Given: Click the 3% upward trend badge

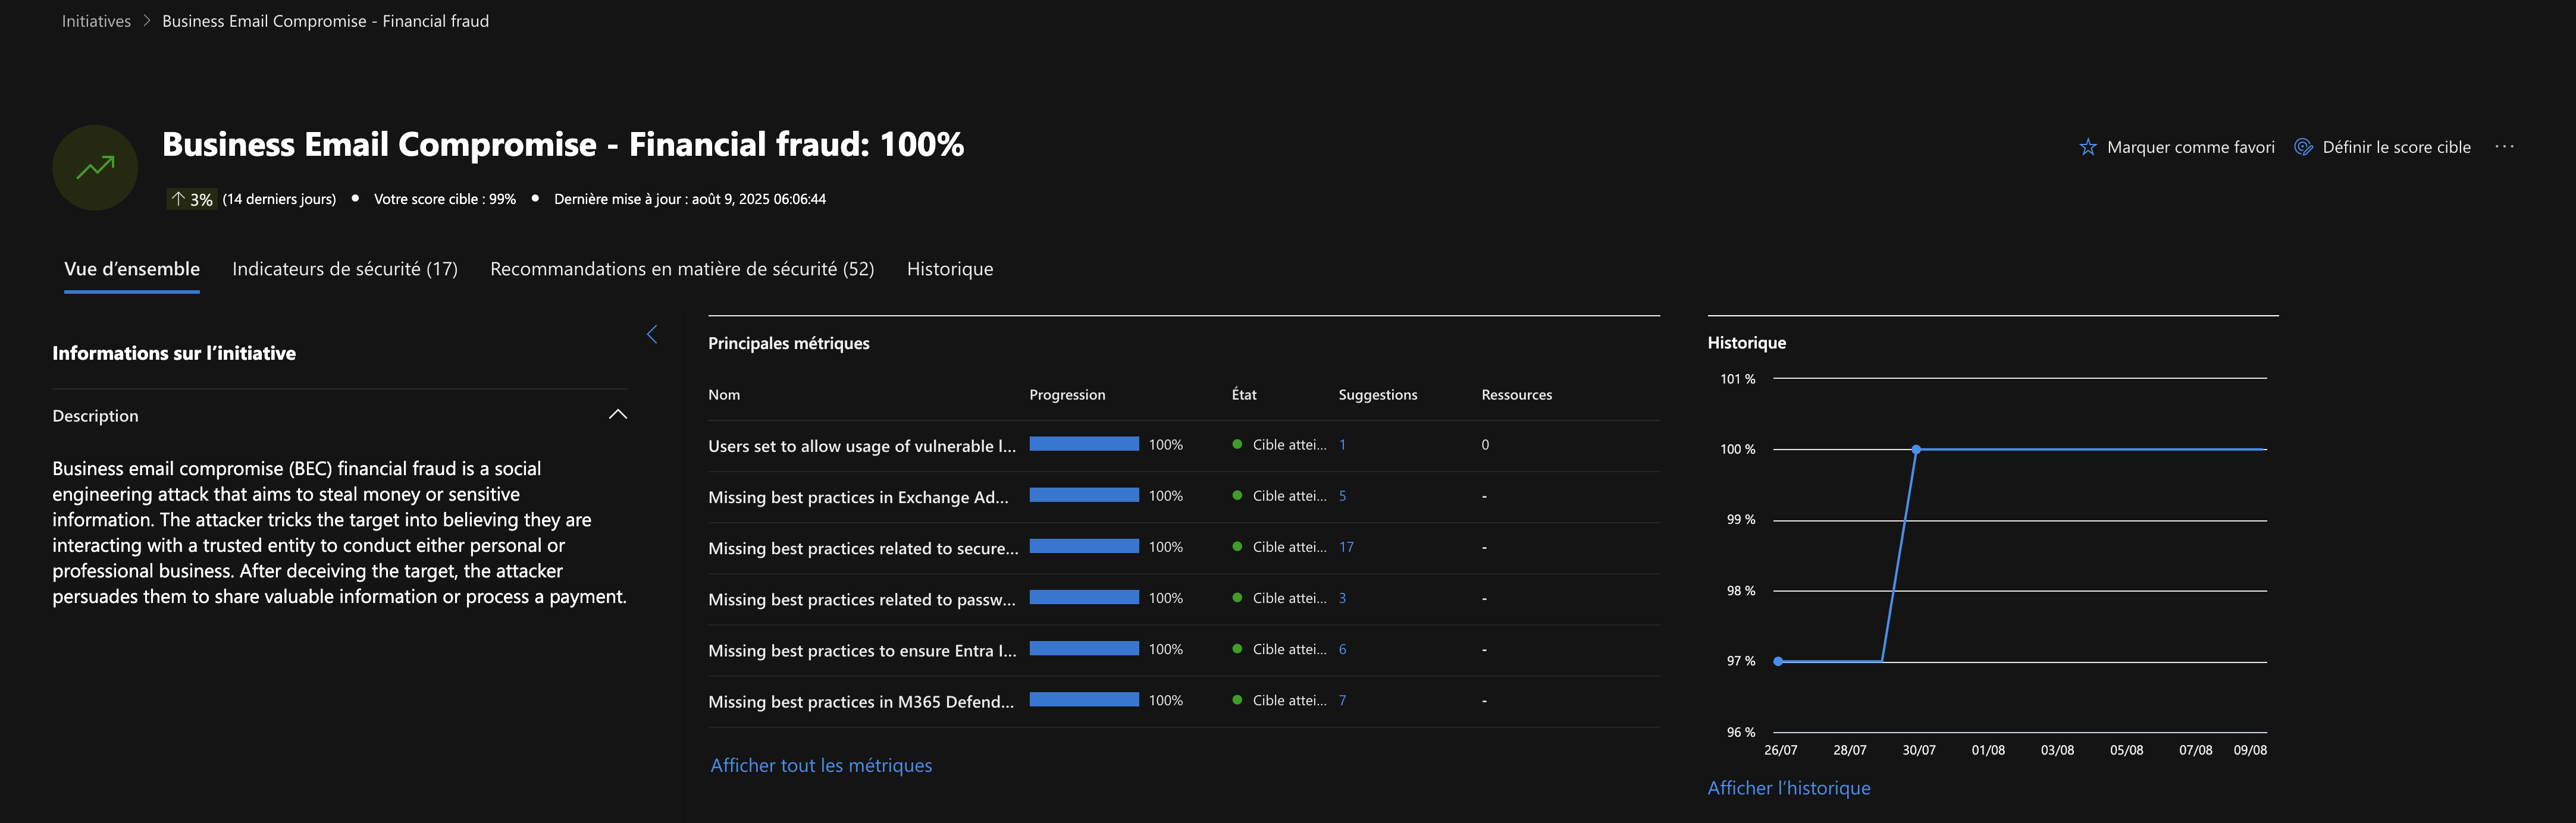Looking at the screenshot, I should (191, 199).
